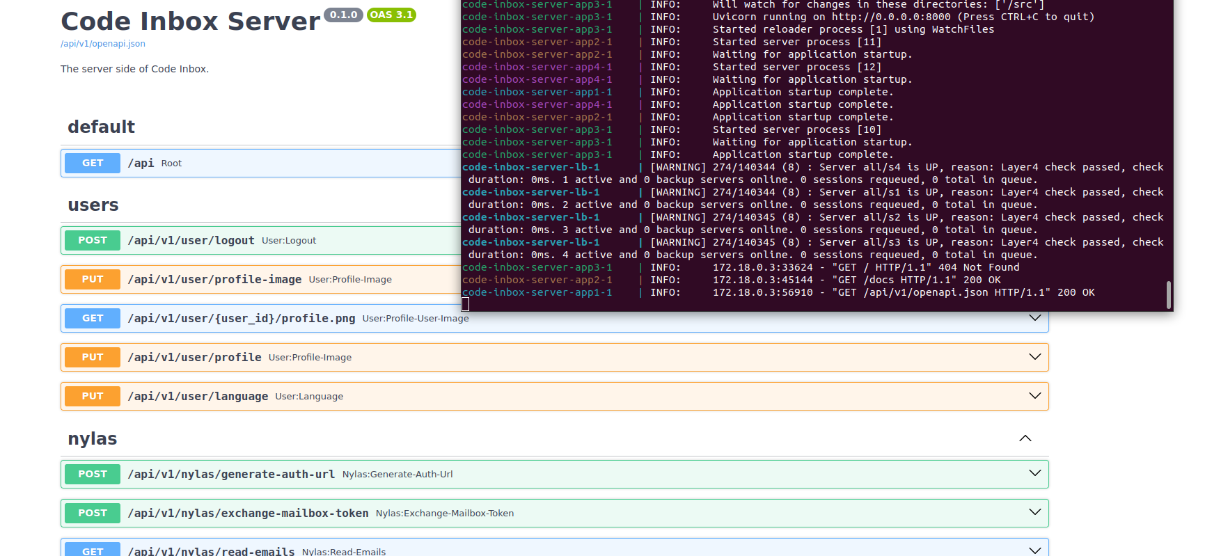Click the POST badge for exchange-mailbox-token
1205x556 pixels.
coord(93,513)
